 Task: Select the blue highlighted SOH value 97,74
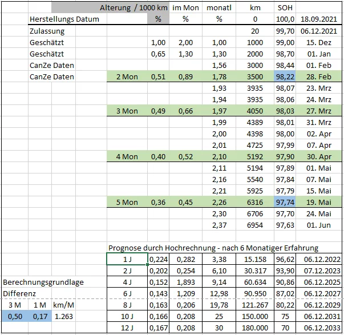point(285,202)
